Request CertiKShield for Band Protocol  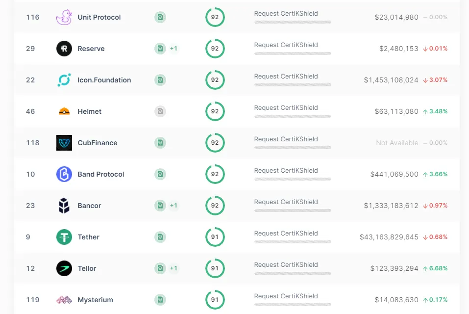click(286, 171)
